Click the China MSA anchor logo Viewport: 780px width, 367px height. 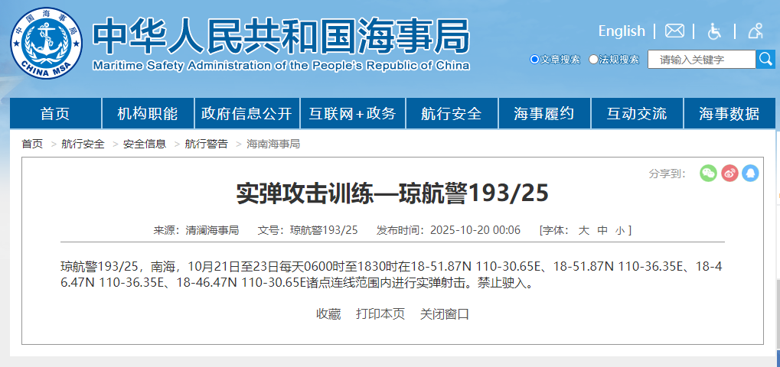coord(46,44)
